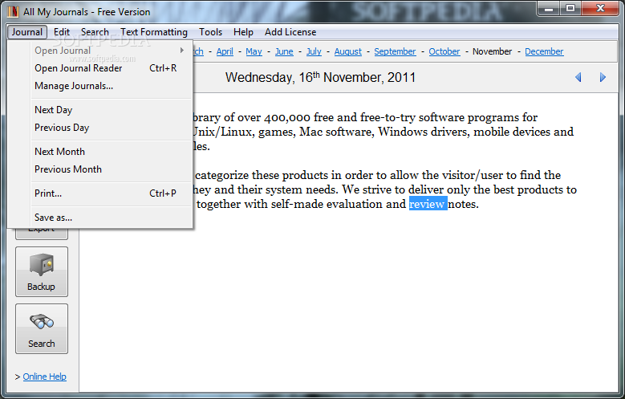This screenshot has width=625, height=399.
Task: Click the Backup safe icon button
Action: pyautogui.click(x=42, y=271)
